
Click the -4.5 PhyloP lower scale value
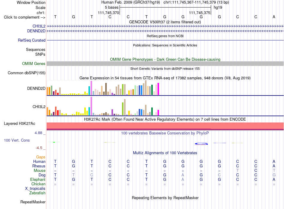coord(39,148)
